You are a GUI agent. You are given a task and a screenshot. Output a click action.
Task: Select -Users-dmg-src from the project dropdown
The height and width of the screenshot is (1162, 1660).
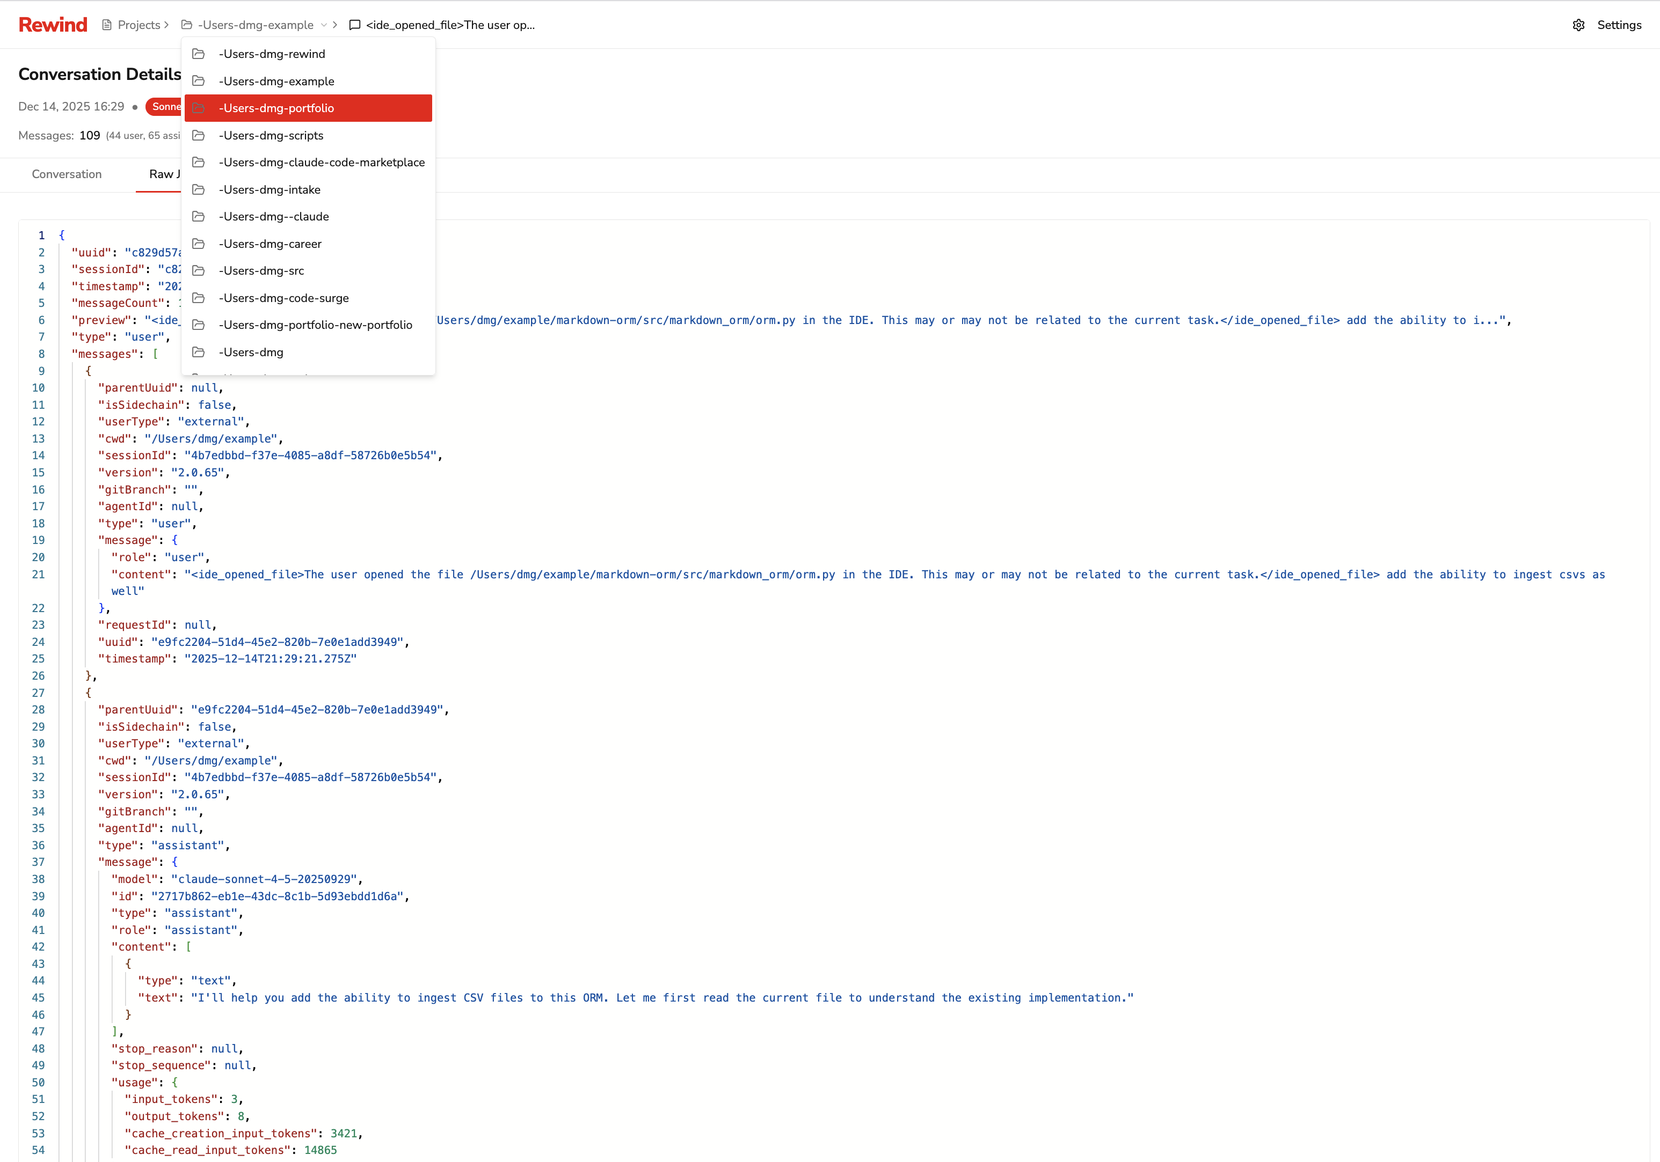click(261, 270)
